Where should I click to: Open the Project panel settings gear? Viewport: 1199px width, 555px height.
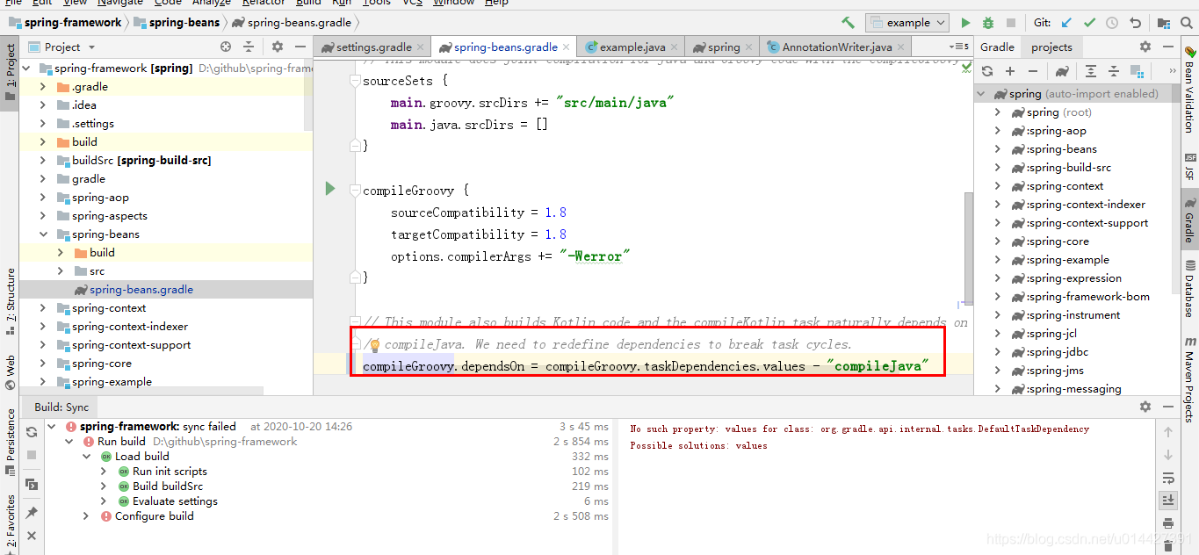click(278, 47)
